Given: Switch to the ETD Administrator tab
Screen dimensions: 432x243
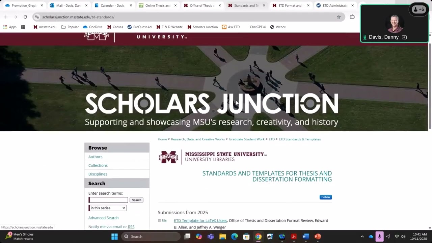Looking at the screenshot, I should coord(332,5).
